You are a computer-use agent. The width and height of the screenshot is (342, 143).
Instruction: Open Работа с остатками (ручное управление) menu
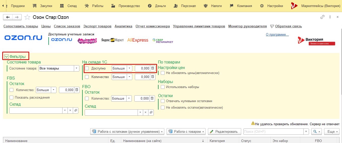click(x=127, y=131)
